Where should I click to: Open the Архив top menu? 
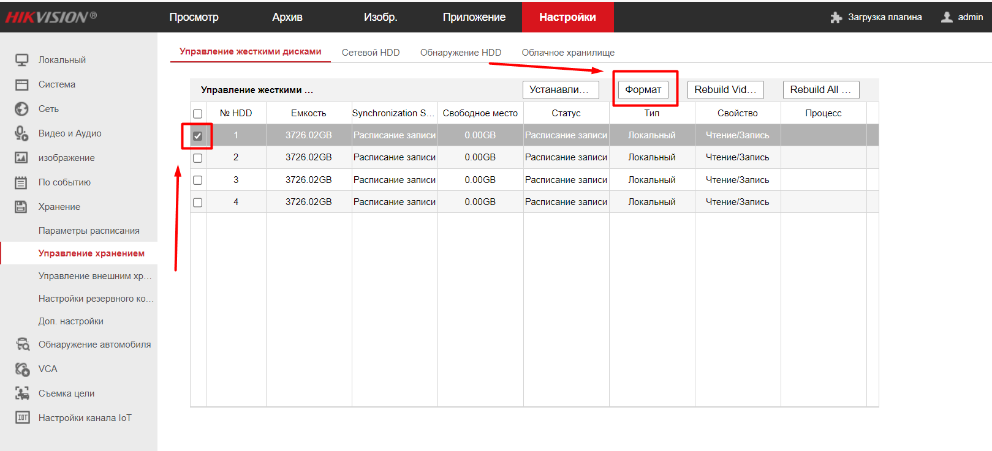tap(287, 17)
